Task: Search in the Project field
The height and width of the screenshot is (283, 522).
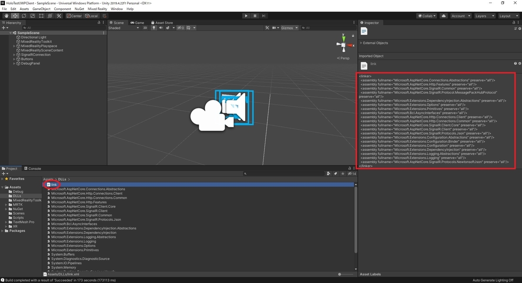Action: [284, 174]
